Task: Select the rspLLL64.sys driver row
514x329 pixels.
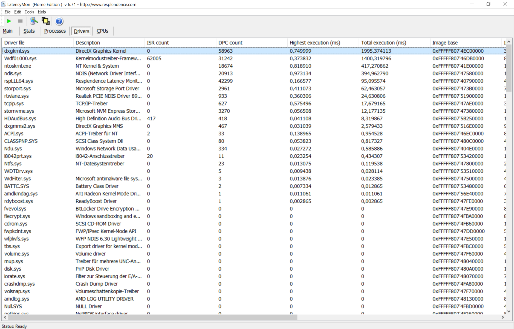Action: (254, 81)
